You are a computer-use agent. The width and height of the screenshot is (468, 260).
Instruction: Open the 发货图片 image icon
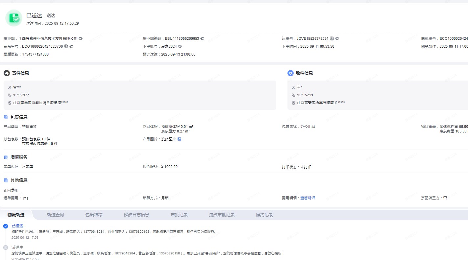(179, 139)
